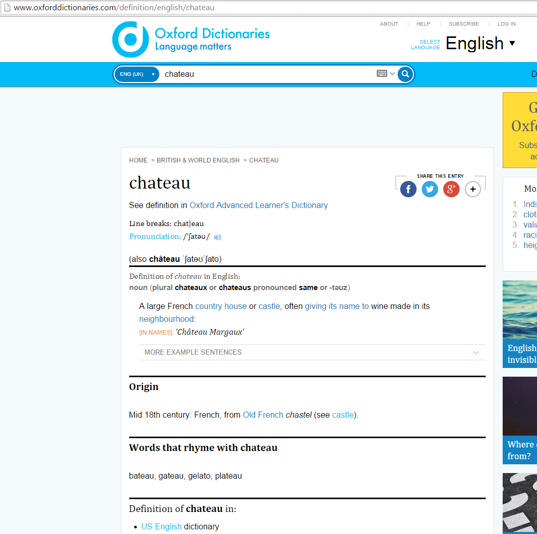
Task: Open the 'Old French' link in Origin
Action: coord(263,415)
